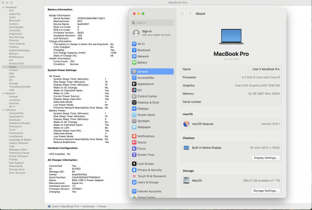Go back with the left chevron
The width and height of the screenshot is (312, 210).
coord(182,14)
